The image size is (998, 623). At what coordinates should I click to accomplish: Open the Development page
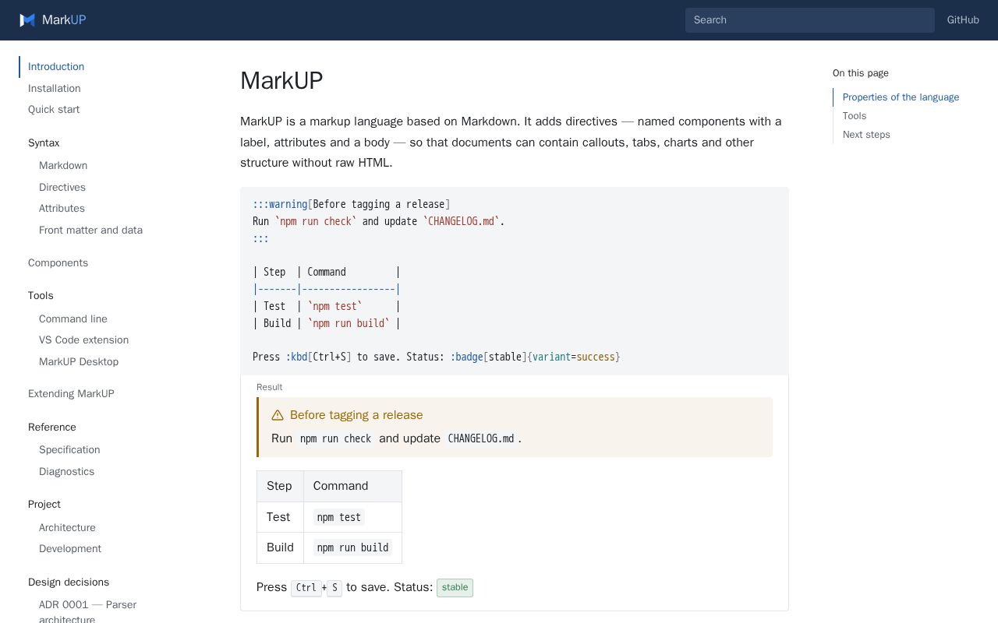point(70,549)
